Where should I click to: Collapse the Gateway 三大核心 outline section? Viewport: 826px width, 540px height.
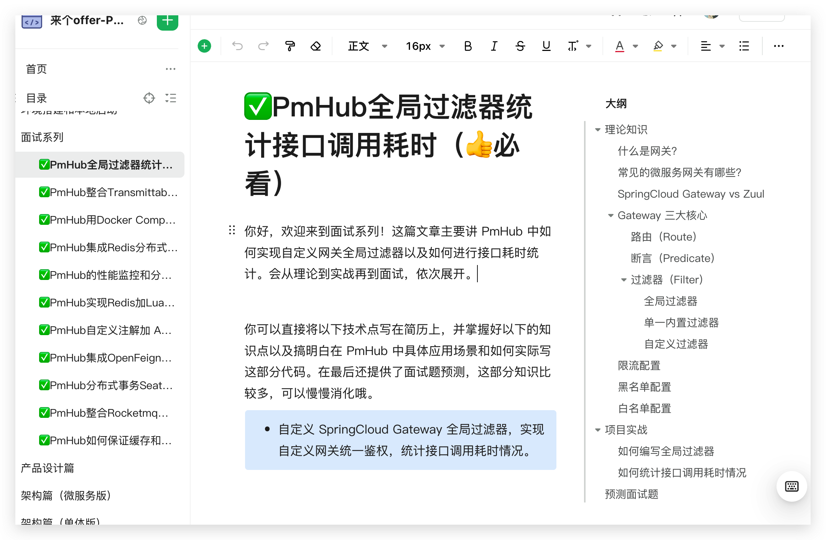coord(610,216)
